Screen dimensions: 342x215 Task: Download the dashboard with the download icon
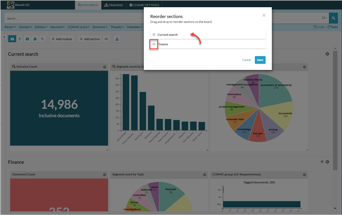pos(117,39)
